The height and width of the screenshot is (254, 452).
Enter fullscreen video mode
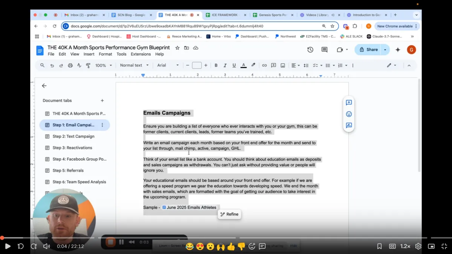(x=444, y=246)
